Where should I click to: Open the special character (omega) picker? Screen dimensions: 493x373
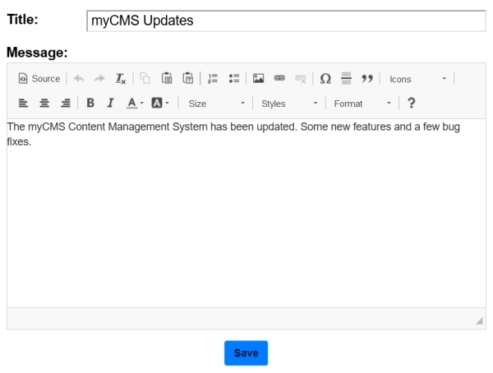click(325, 79)
